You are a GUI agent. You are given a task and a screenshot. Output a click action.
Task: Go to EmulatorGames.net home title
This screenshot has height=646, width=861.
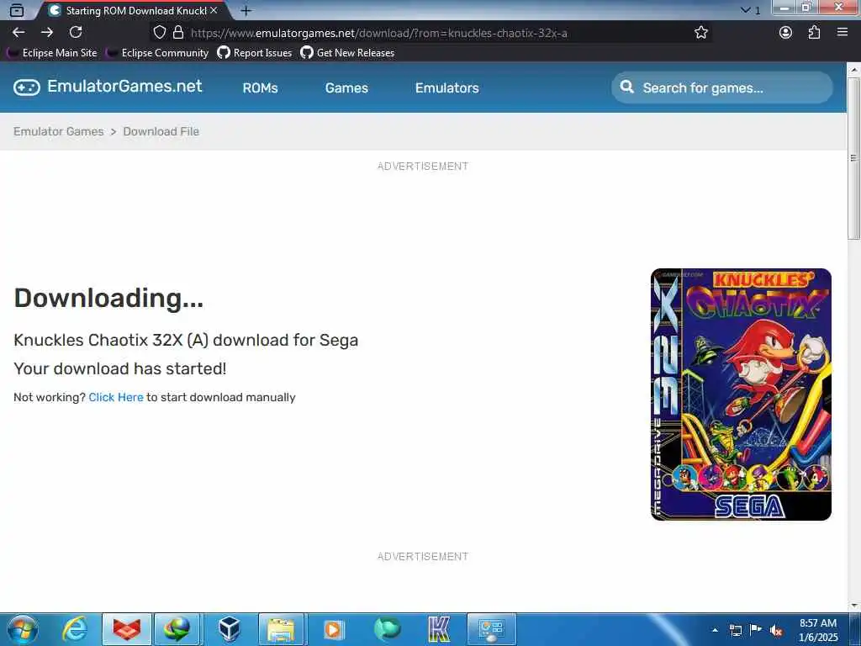click(124, 87)
